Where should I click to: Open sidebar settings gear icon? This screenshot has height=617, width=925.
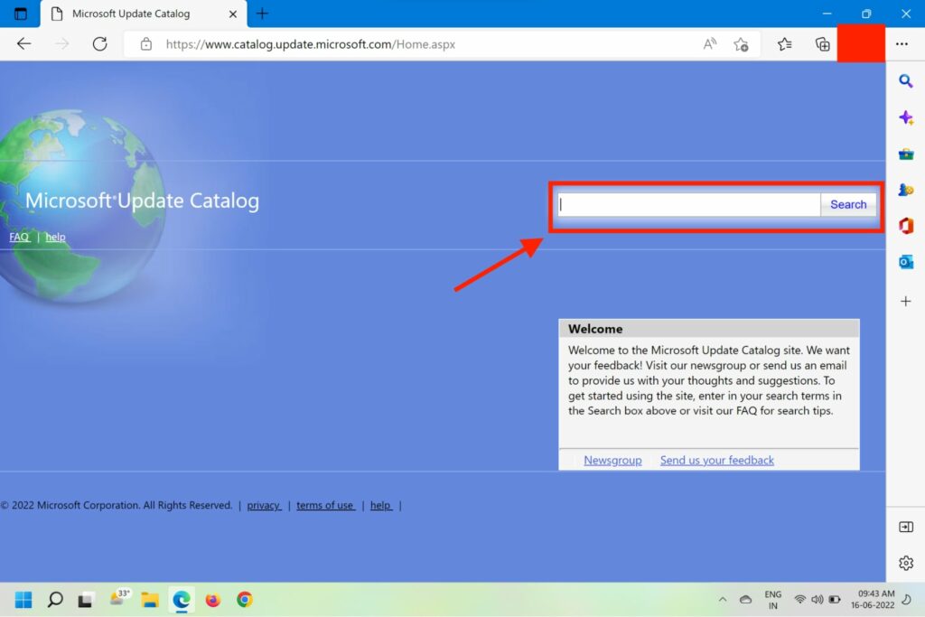point(905,563)
